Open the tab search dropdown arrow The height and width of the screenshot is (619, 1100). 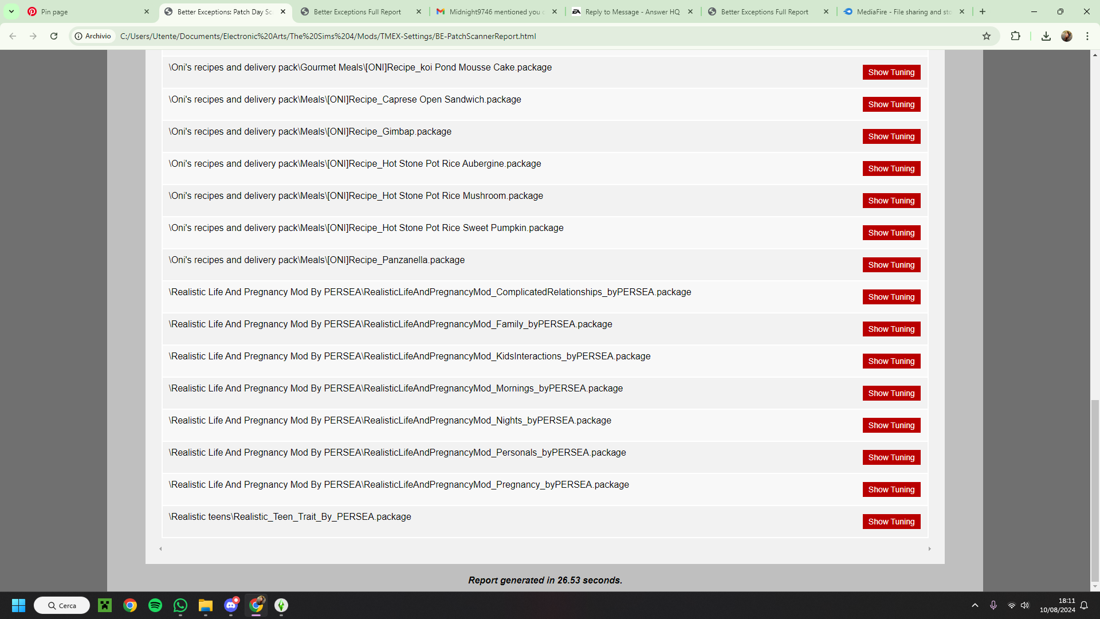pyautogui.click(x=11, y=11)
